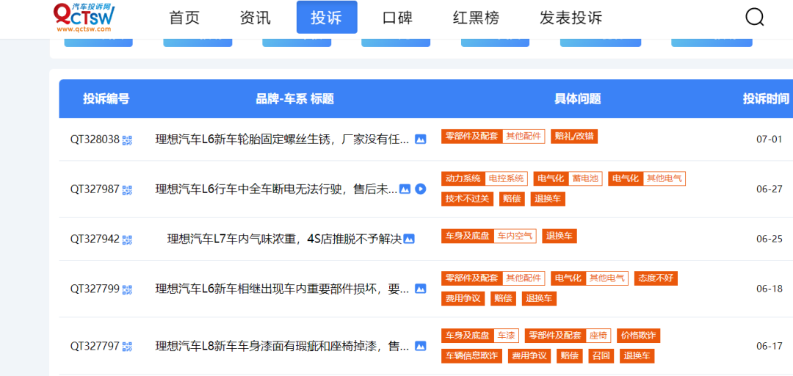Screen dimensions: 793x376
Task: Click 发表投诉 in navigation
Action: [571, 18]
